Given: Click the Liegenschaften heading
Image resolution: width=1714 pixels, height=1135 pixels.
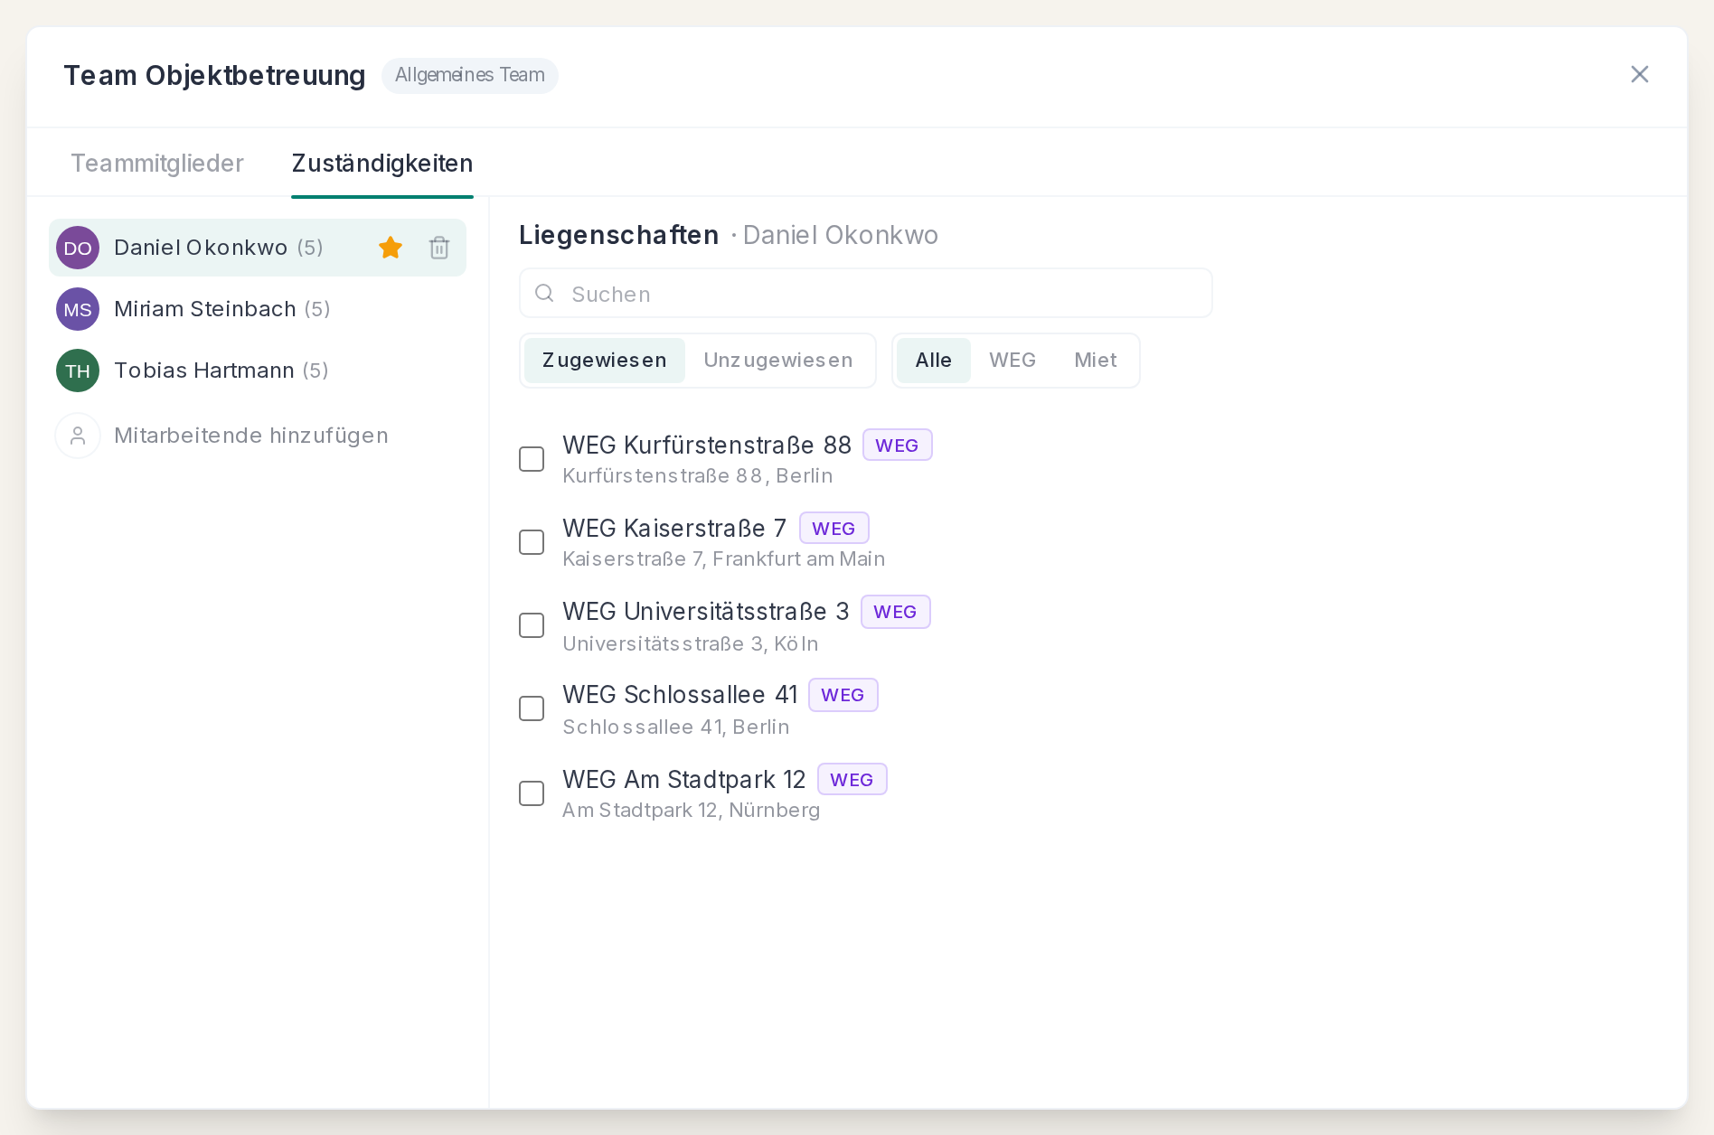Looking at the screenshot, I should click(619, 235).
